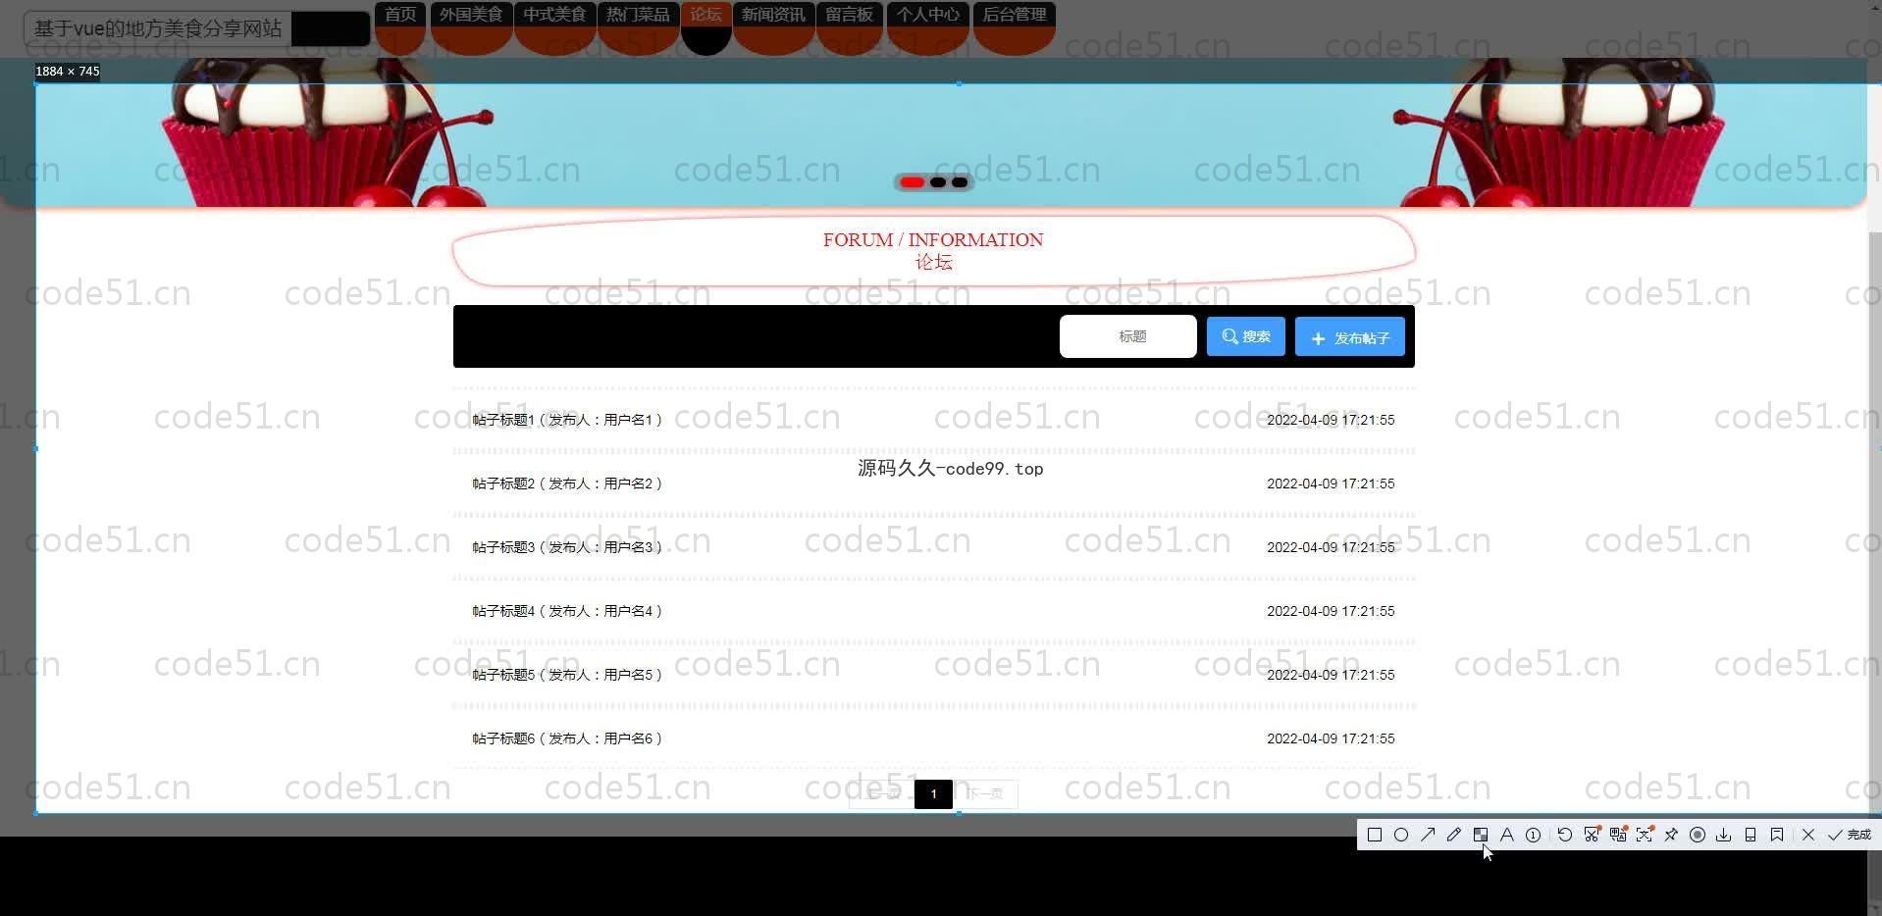This screenshot has height=916, width=1882.
Task: Click the scissors long-screenshot icon
Action: pyautogui.click(x=1592, y=835)
